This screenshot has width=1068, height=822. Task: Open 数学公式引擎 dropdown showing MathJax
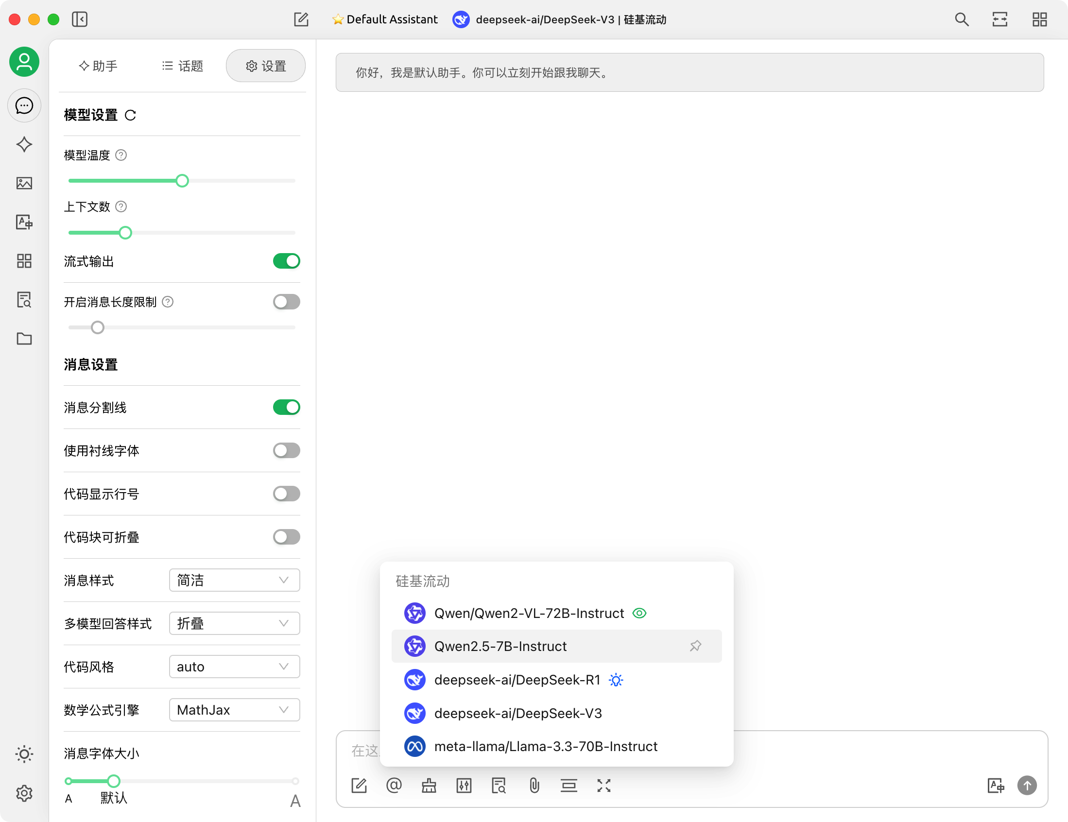tap(234, 709)
